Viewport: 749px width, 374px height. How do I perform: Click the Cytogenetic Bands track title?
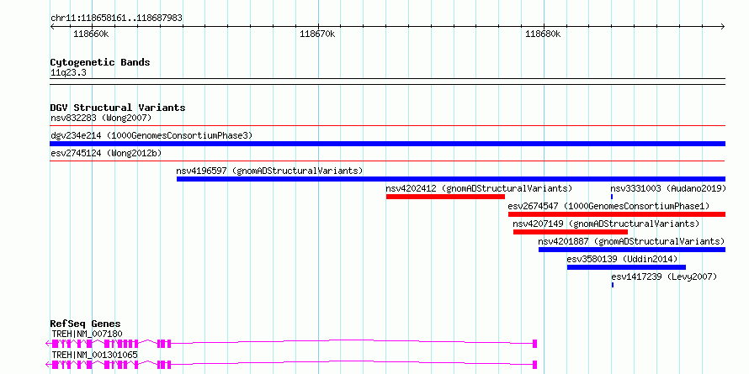point(100,62)
